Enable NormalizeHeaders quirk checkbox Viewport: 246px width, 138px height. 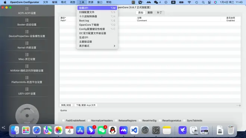pyautogui.click(x=89, y=121)
